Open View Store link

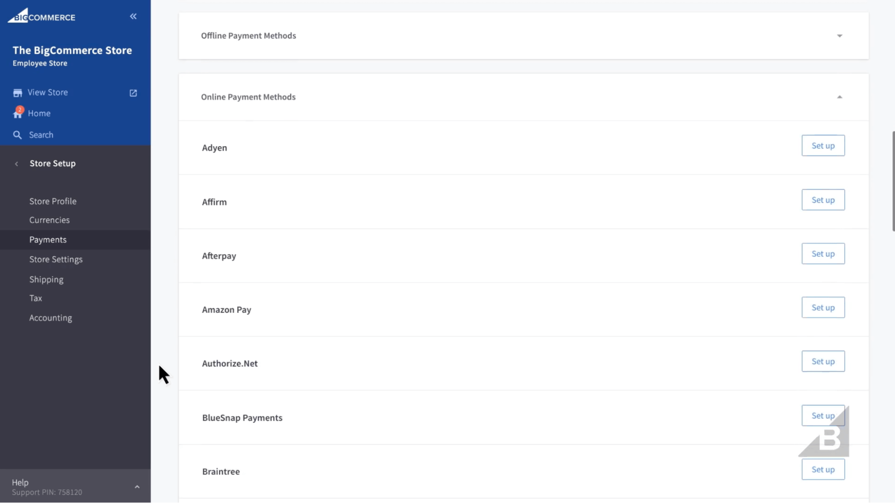pyautogui.click(x=48, y=92)
